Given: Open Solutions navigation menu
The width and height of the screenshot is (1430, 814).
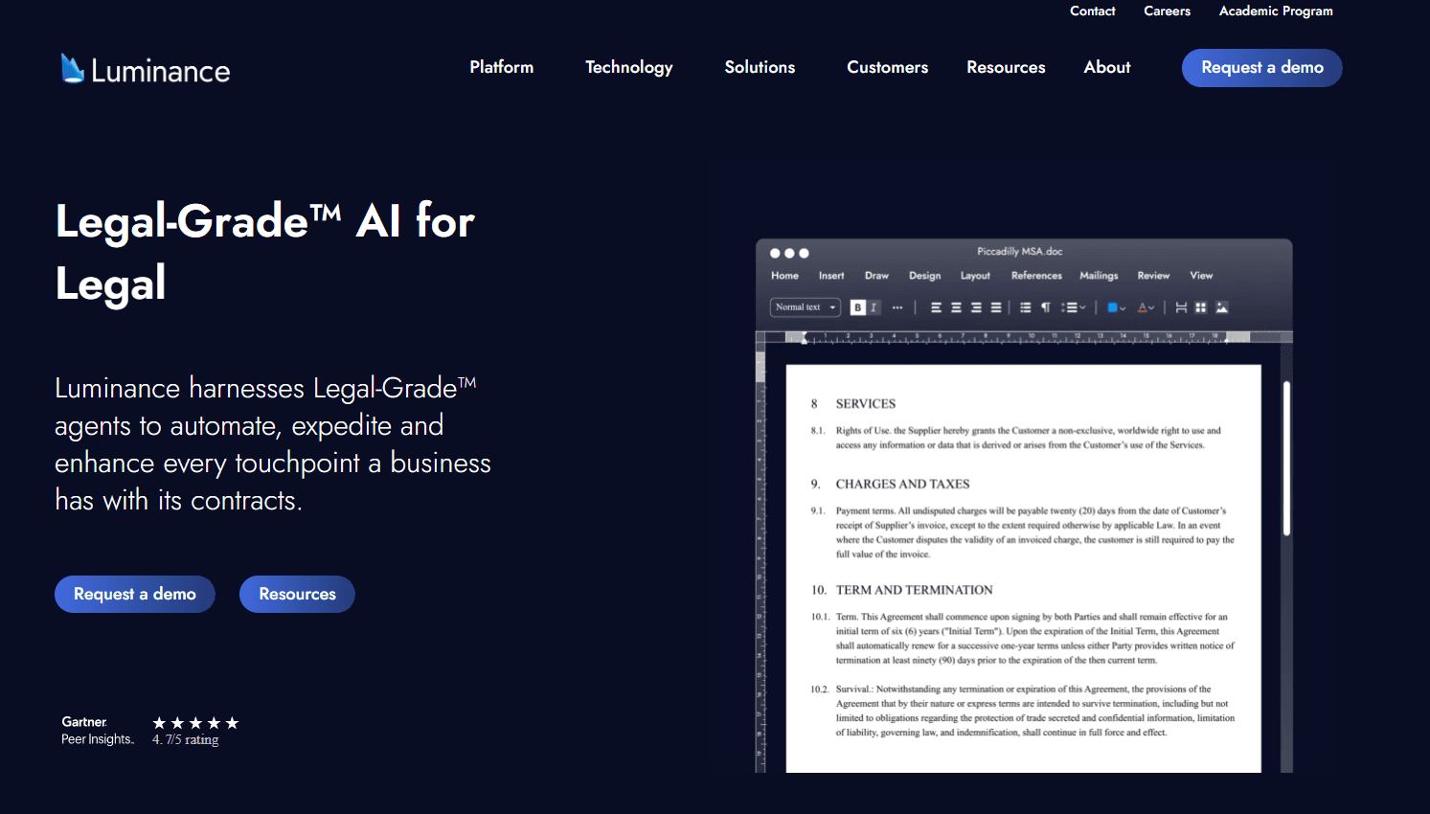Looking at the screenshot, I should coord(760,67).
